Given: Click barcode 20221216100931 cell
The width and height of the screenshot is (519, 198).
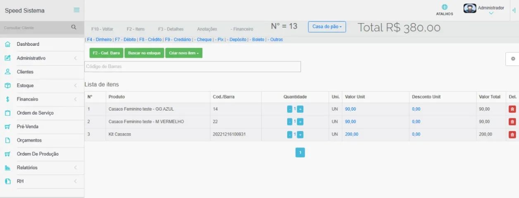Looking at the screenshot, I should 236,134.
